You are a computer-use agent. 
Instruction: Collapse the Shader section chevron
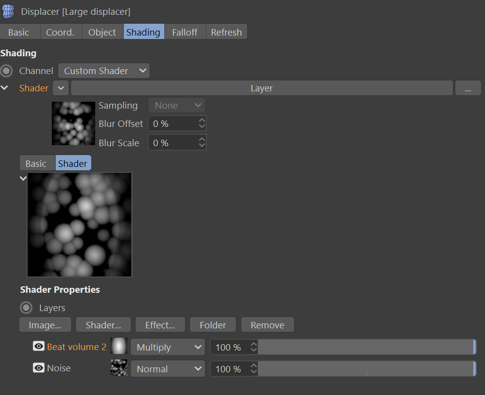(x=5, y=88)
